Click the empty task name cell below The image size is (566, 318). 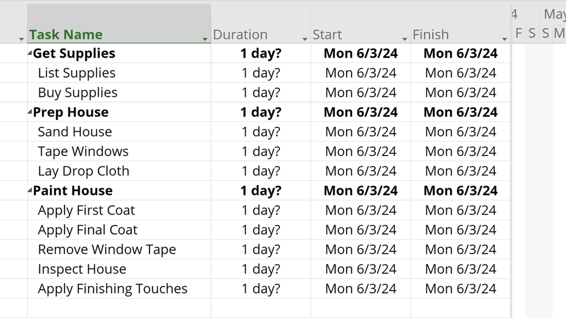click(x=119, y=308)
